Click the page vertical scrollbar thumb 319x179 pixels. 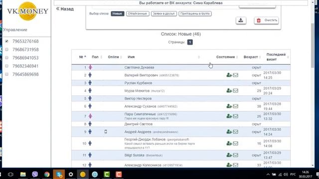point(313,46)
